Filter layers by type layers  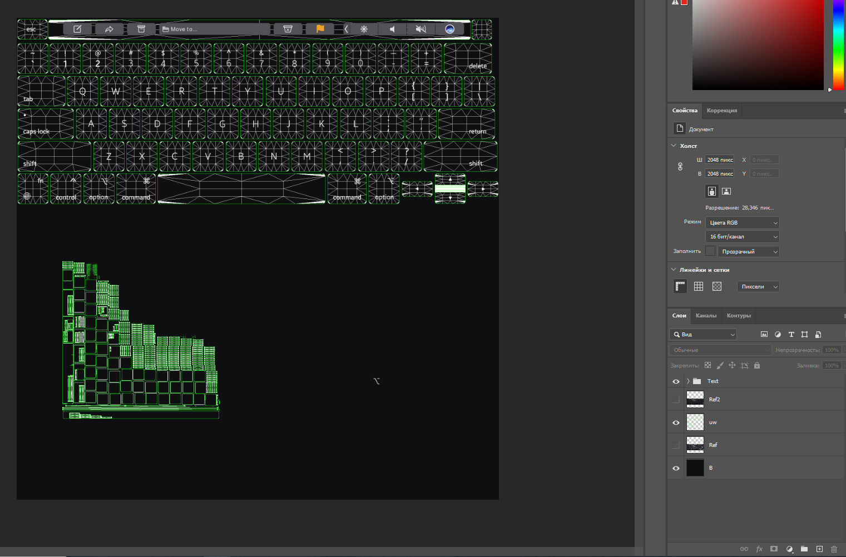[791, 335]
